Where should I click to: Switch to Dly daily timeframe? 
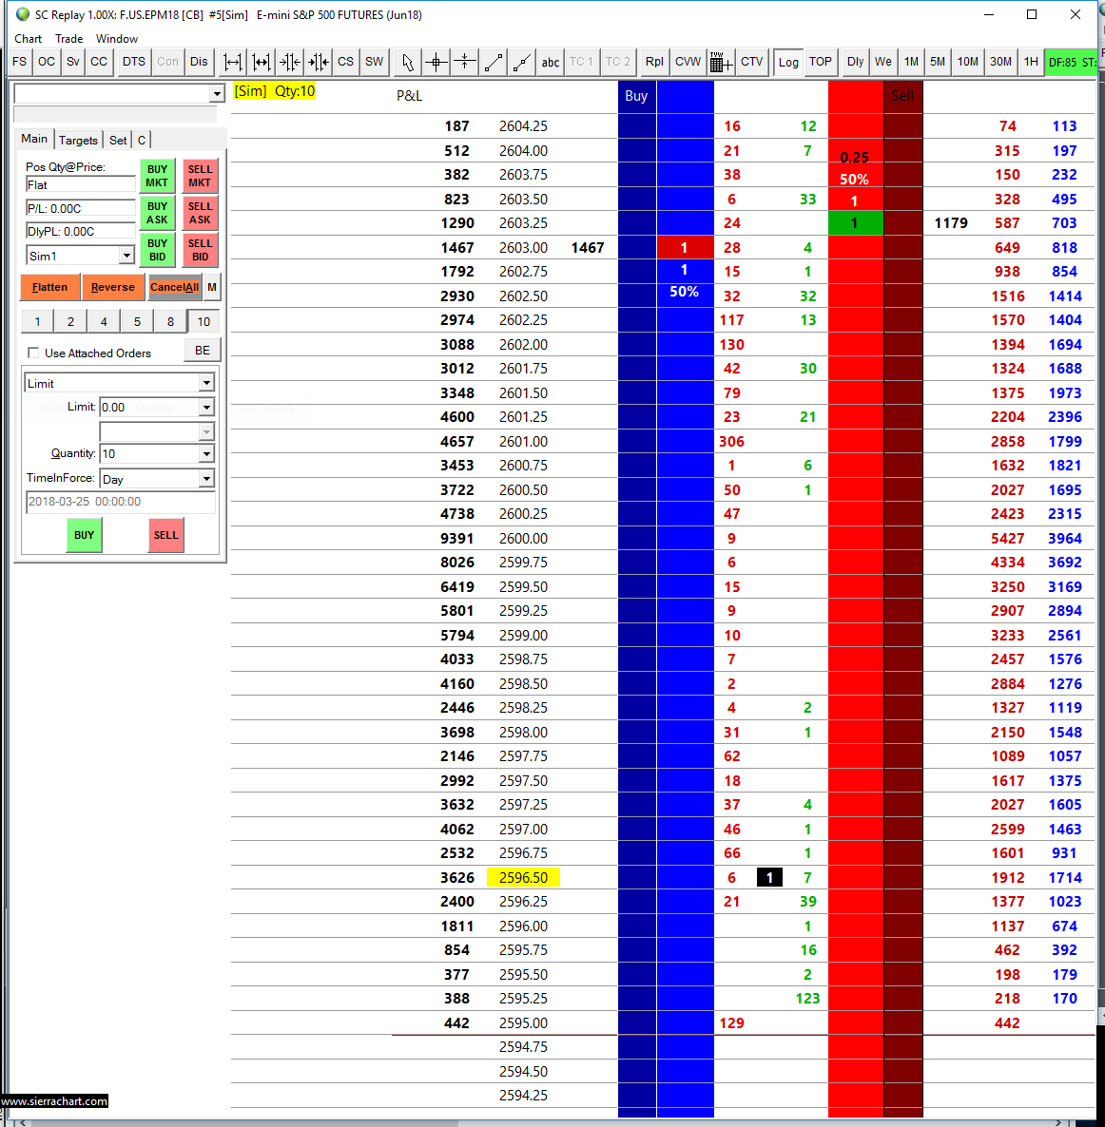[855, 62]
